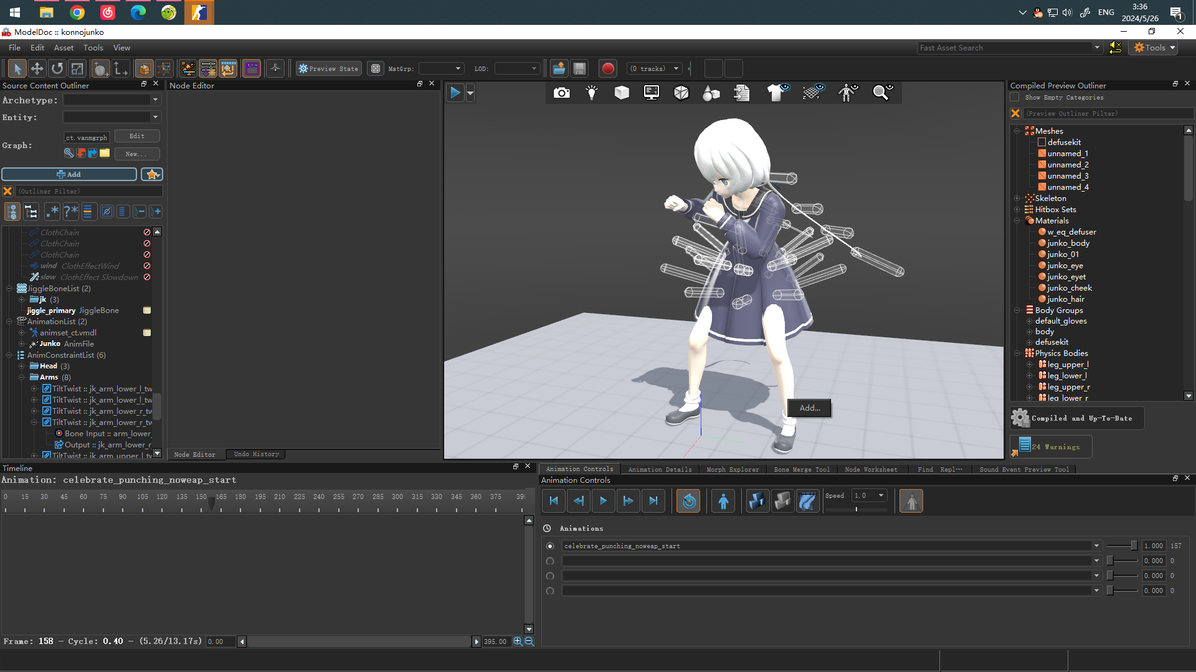Open celebrate_punching_noweap_start animation dropdown arrow
This screenshot has height=672, width=1196.
click(1096, 546)
